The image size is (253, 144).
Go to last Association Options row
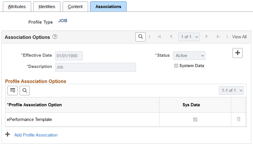(x=218, y=37)
